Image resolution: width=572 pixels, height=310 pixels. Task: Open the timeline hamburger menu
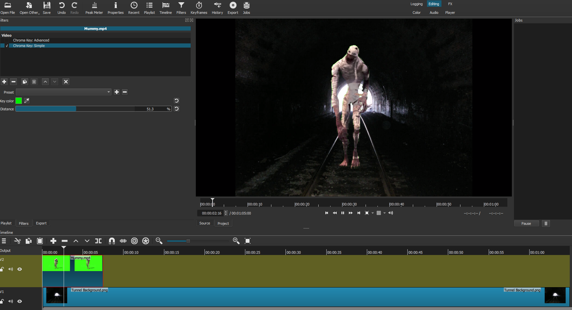click(x=4, y=241)
